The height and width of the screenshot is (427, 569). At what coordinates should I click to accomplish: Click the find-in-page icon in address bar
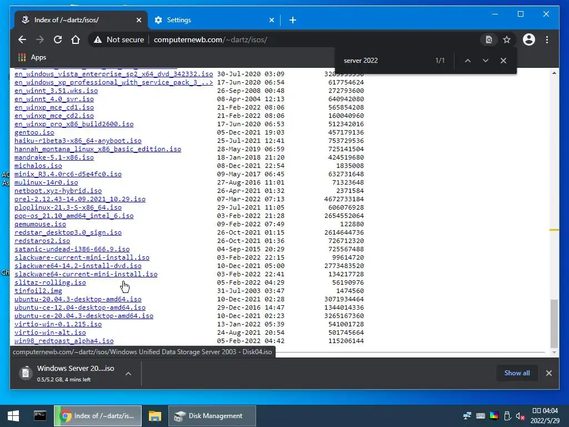click(489, 39)
